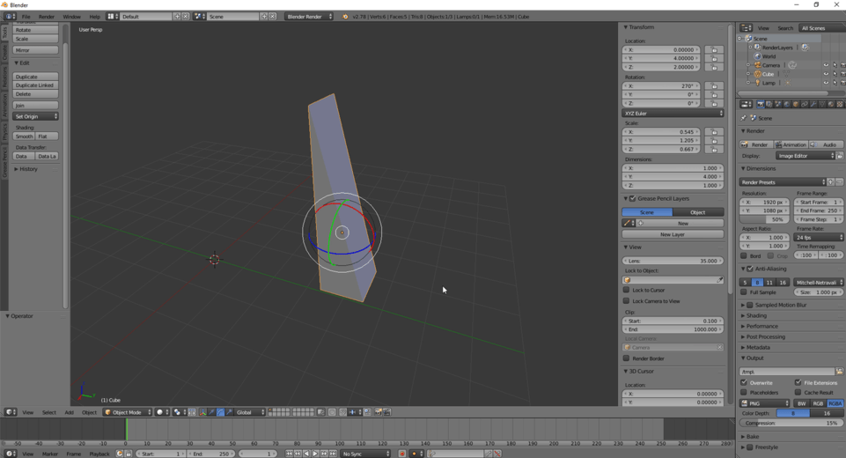The height and width of the screenshot is (458, 846).
Task: Open the Render menu in top bar
Action: click(47, 17)
